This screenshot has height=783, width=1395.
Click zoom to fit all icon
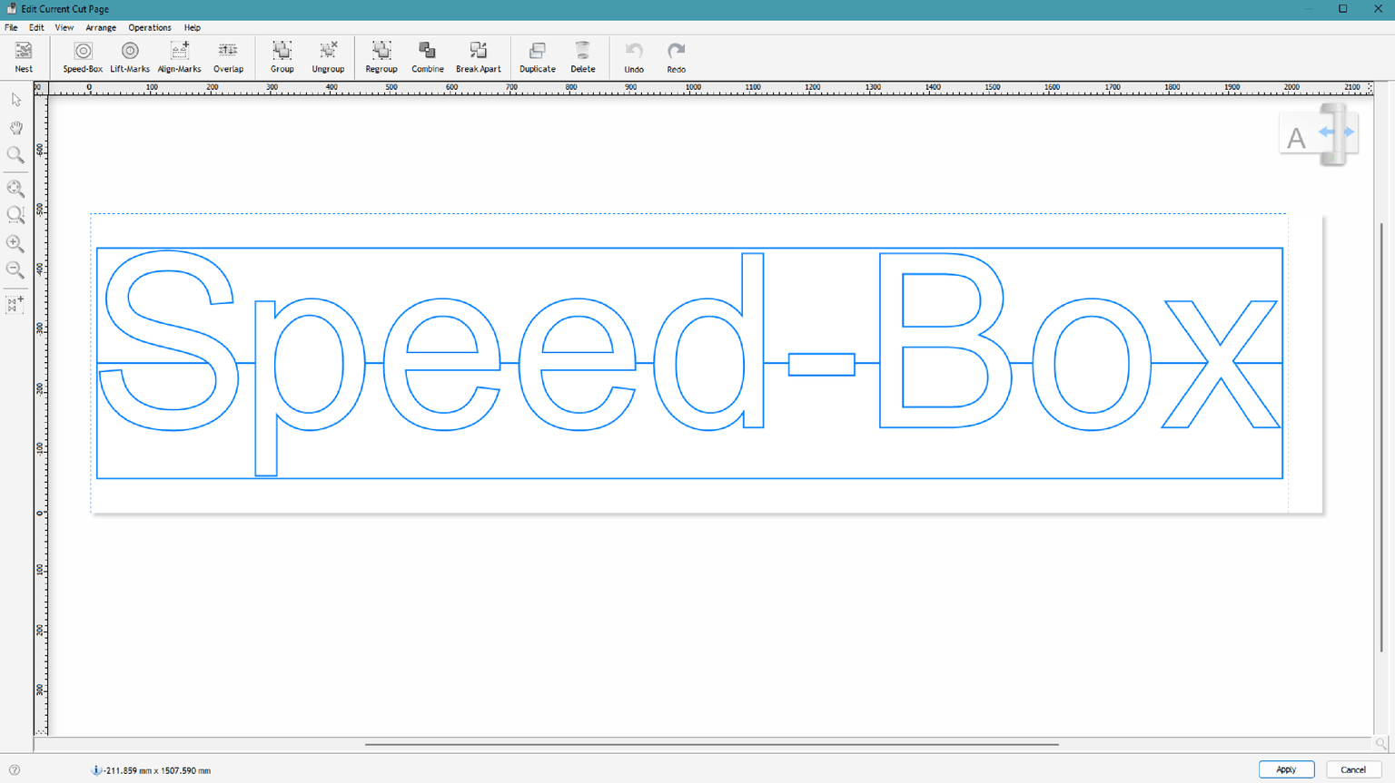coord(15,189)
